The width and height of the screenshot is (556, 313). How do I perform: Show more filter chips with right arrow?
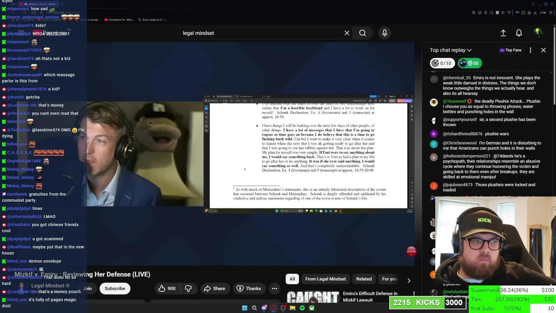coord(408,280)
